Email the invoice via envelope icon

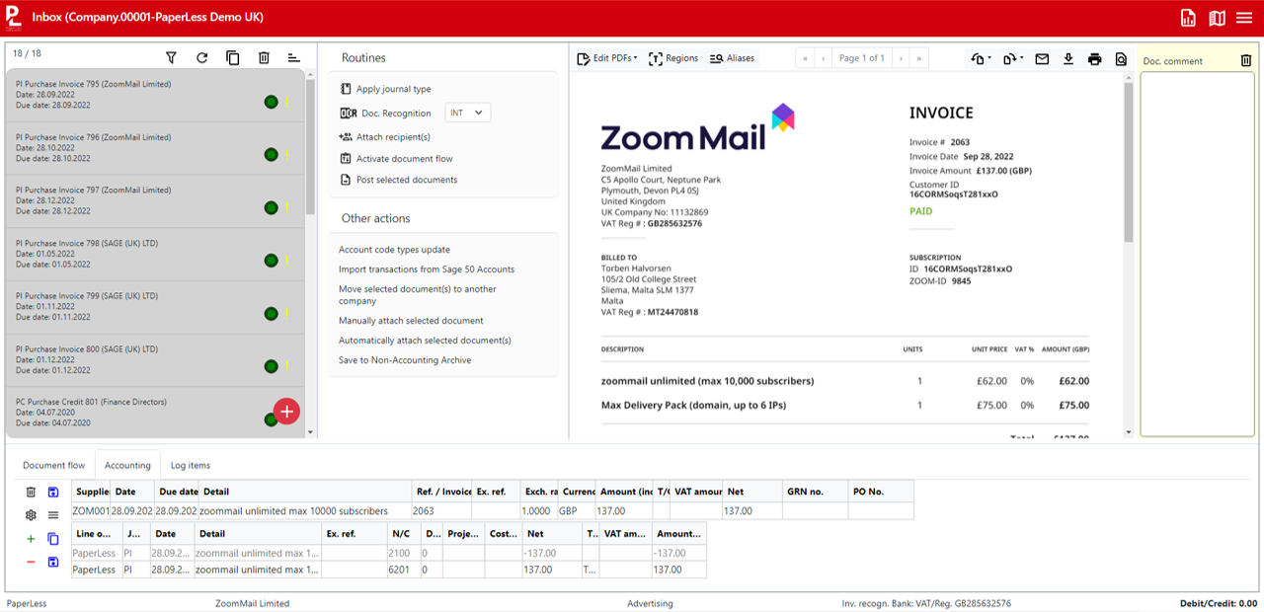tap(1042, 58)
